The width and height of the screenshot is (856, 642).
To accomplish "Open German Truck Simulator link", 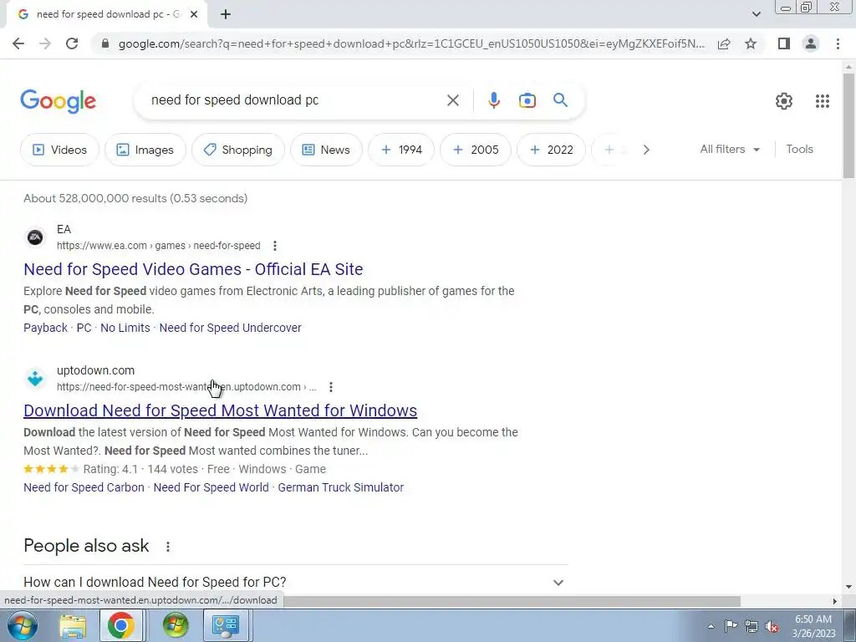I will [341, 487].
